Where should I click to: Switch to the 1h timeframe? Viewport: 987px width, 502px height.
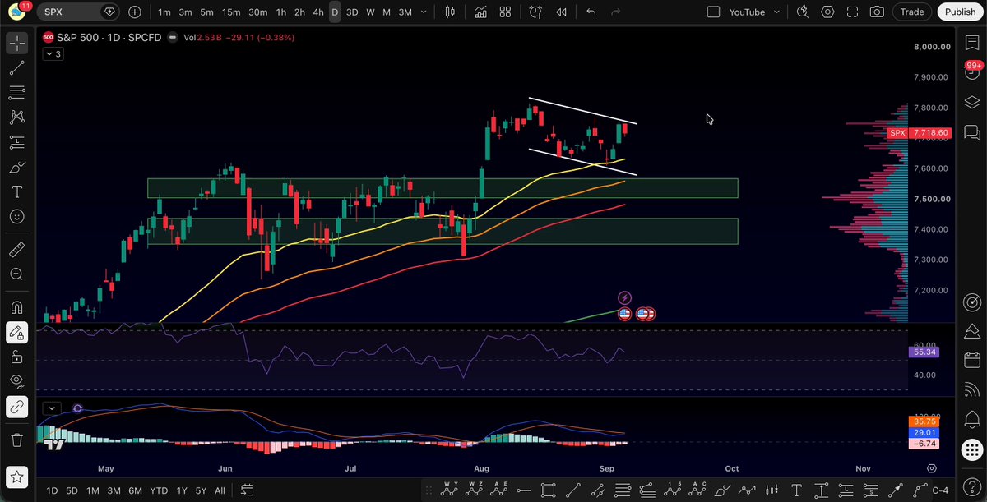[x=281, y=12]
